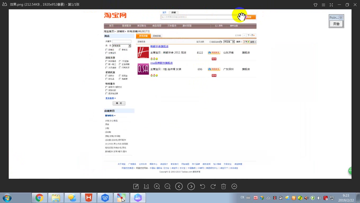Image resolution: width=360 pixels, height=203 pixels.
Task: Open the 所有类目 category dropdown
Action: 121,46
